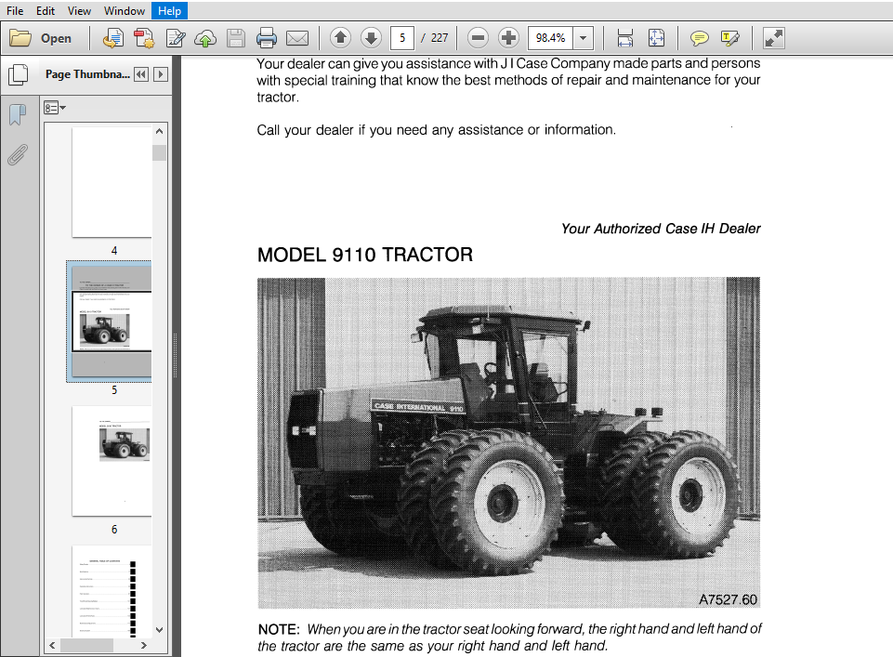This screenshot has height=657, width=893.
Task: Click the panel expand right arrow button
Action: (161, 74)
